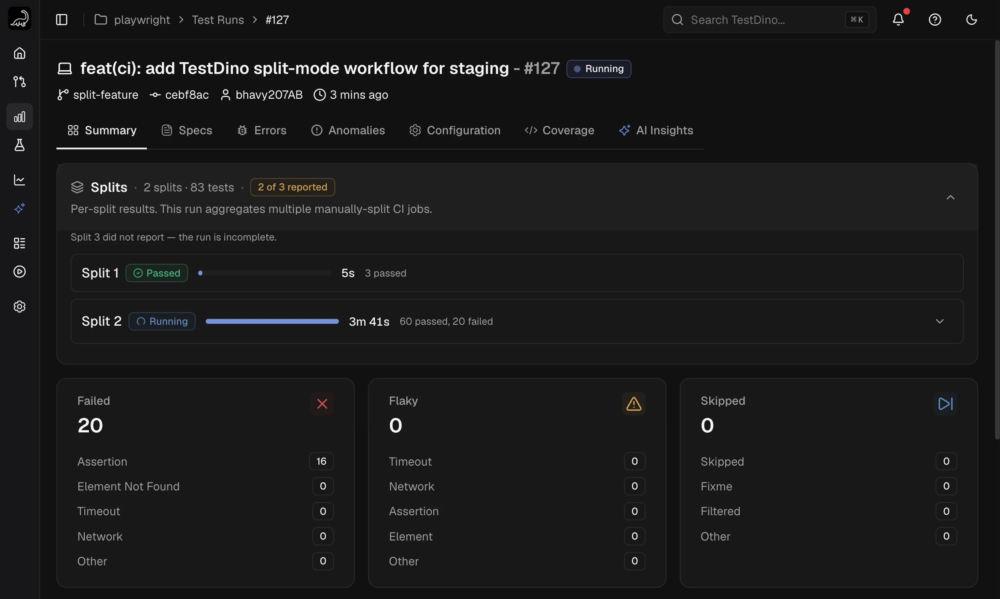Click the page vertical scrollbar
The width and height of the screenshot is (1000, 599).
[x=996, y=240]
